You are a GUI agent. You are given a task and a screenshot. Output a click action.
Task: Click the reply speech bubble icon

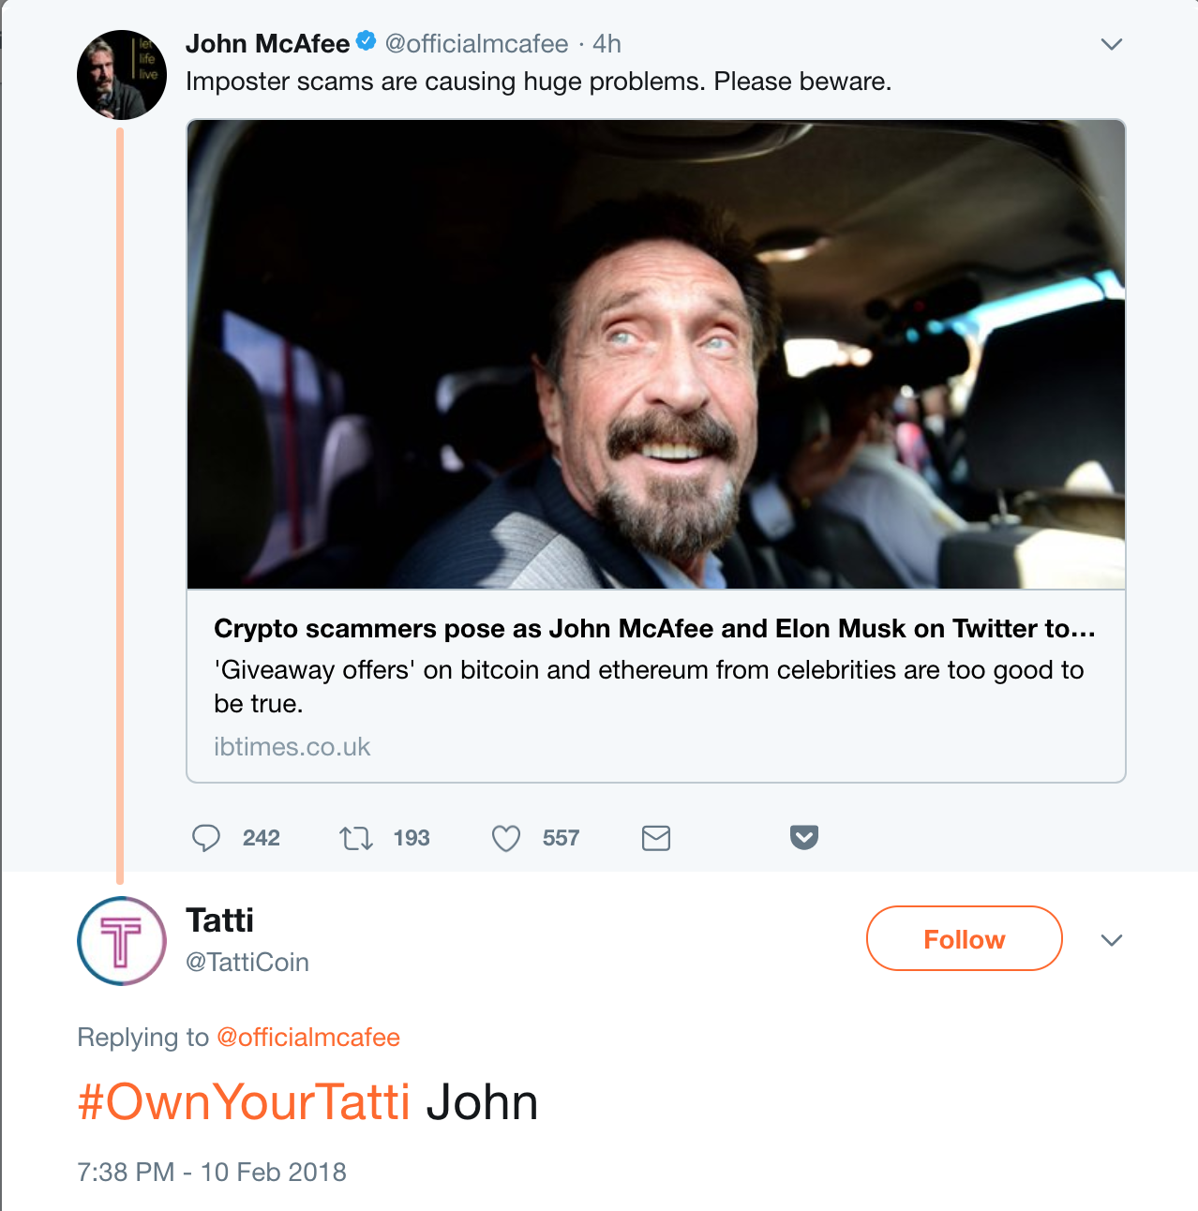[206, 837]
